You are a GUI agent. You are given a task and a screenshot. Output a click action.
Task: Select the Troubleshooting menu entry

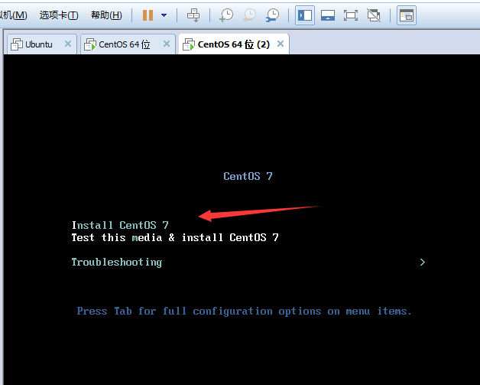(x=117, y=263)
